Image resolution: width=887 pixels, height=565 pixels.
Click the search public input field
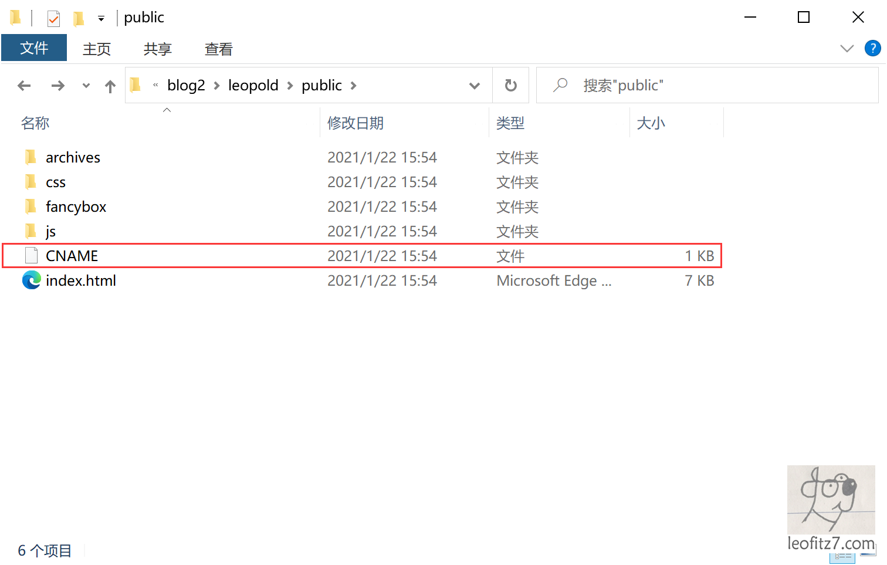707,85
